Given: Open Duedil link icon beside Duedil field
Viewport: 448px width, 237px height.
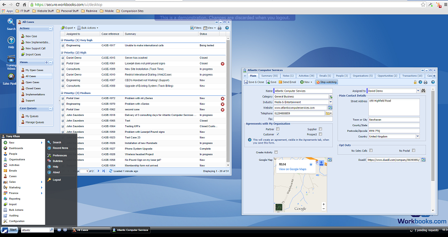Looking at the screenshot, I should pyautogui.click(x=424, y=160).
